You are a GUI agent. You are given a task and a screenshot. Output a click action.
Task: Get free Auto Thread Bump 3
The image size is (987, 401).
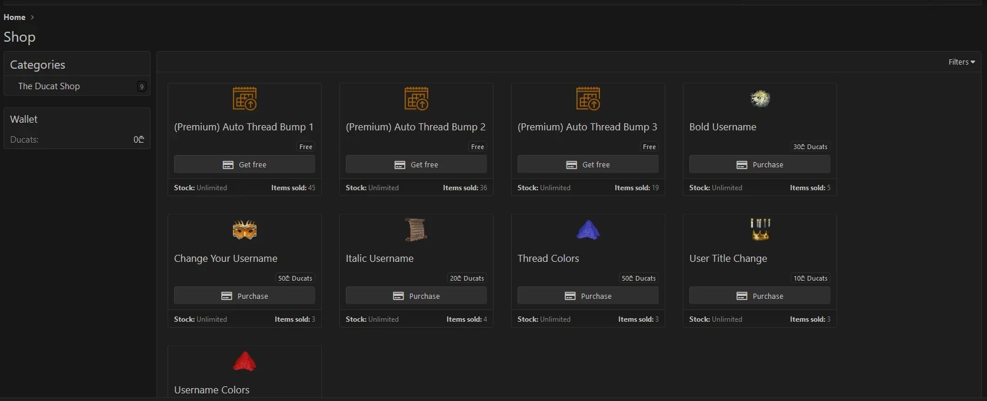[588, 165]
